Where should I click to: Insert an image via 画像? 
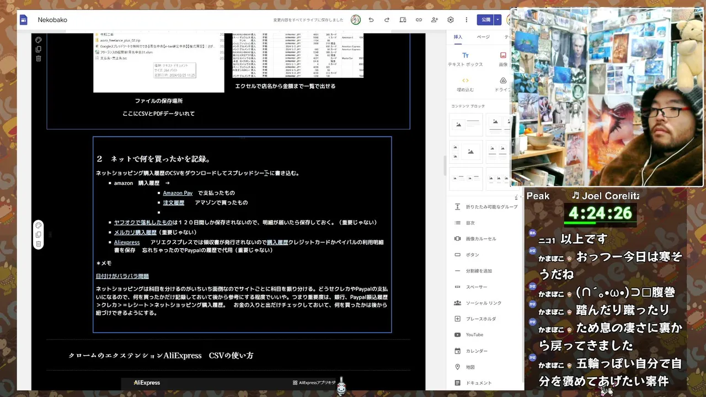pos(503,60)
